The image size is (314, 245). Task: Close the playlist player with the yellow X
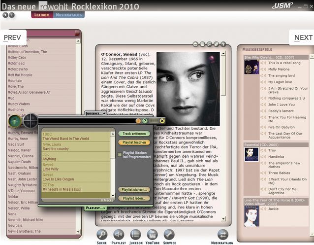point(162,121)
